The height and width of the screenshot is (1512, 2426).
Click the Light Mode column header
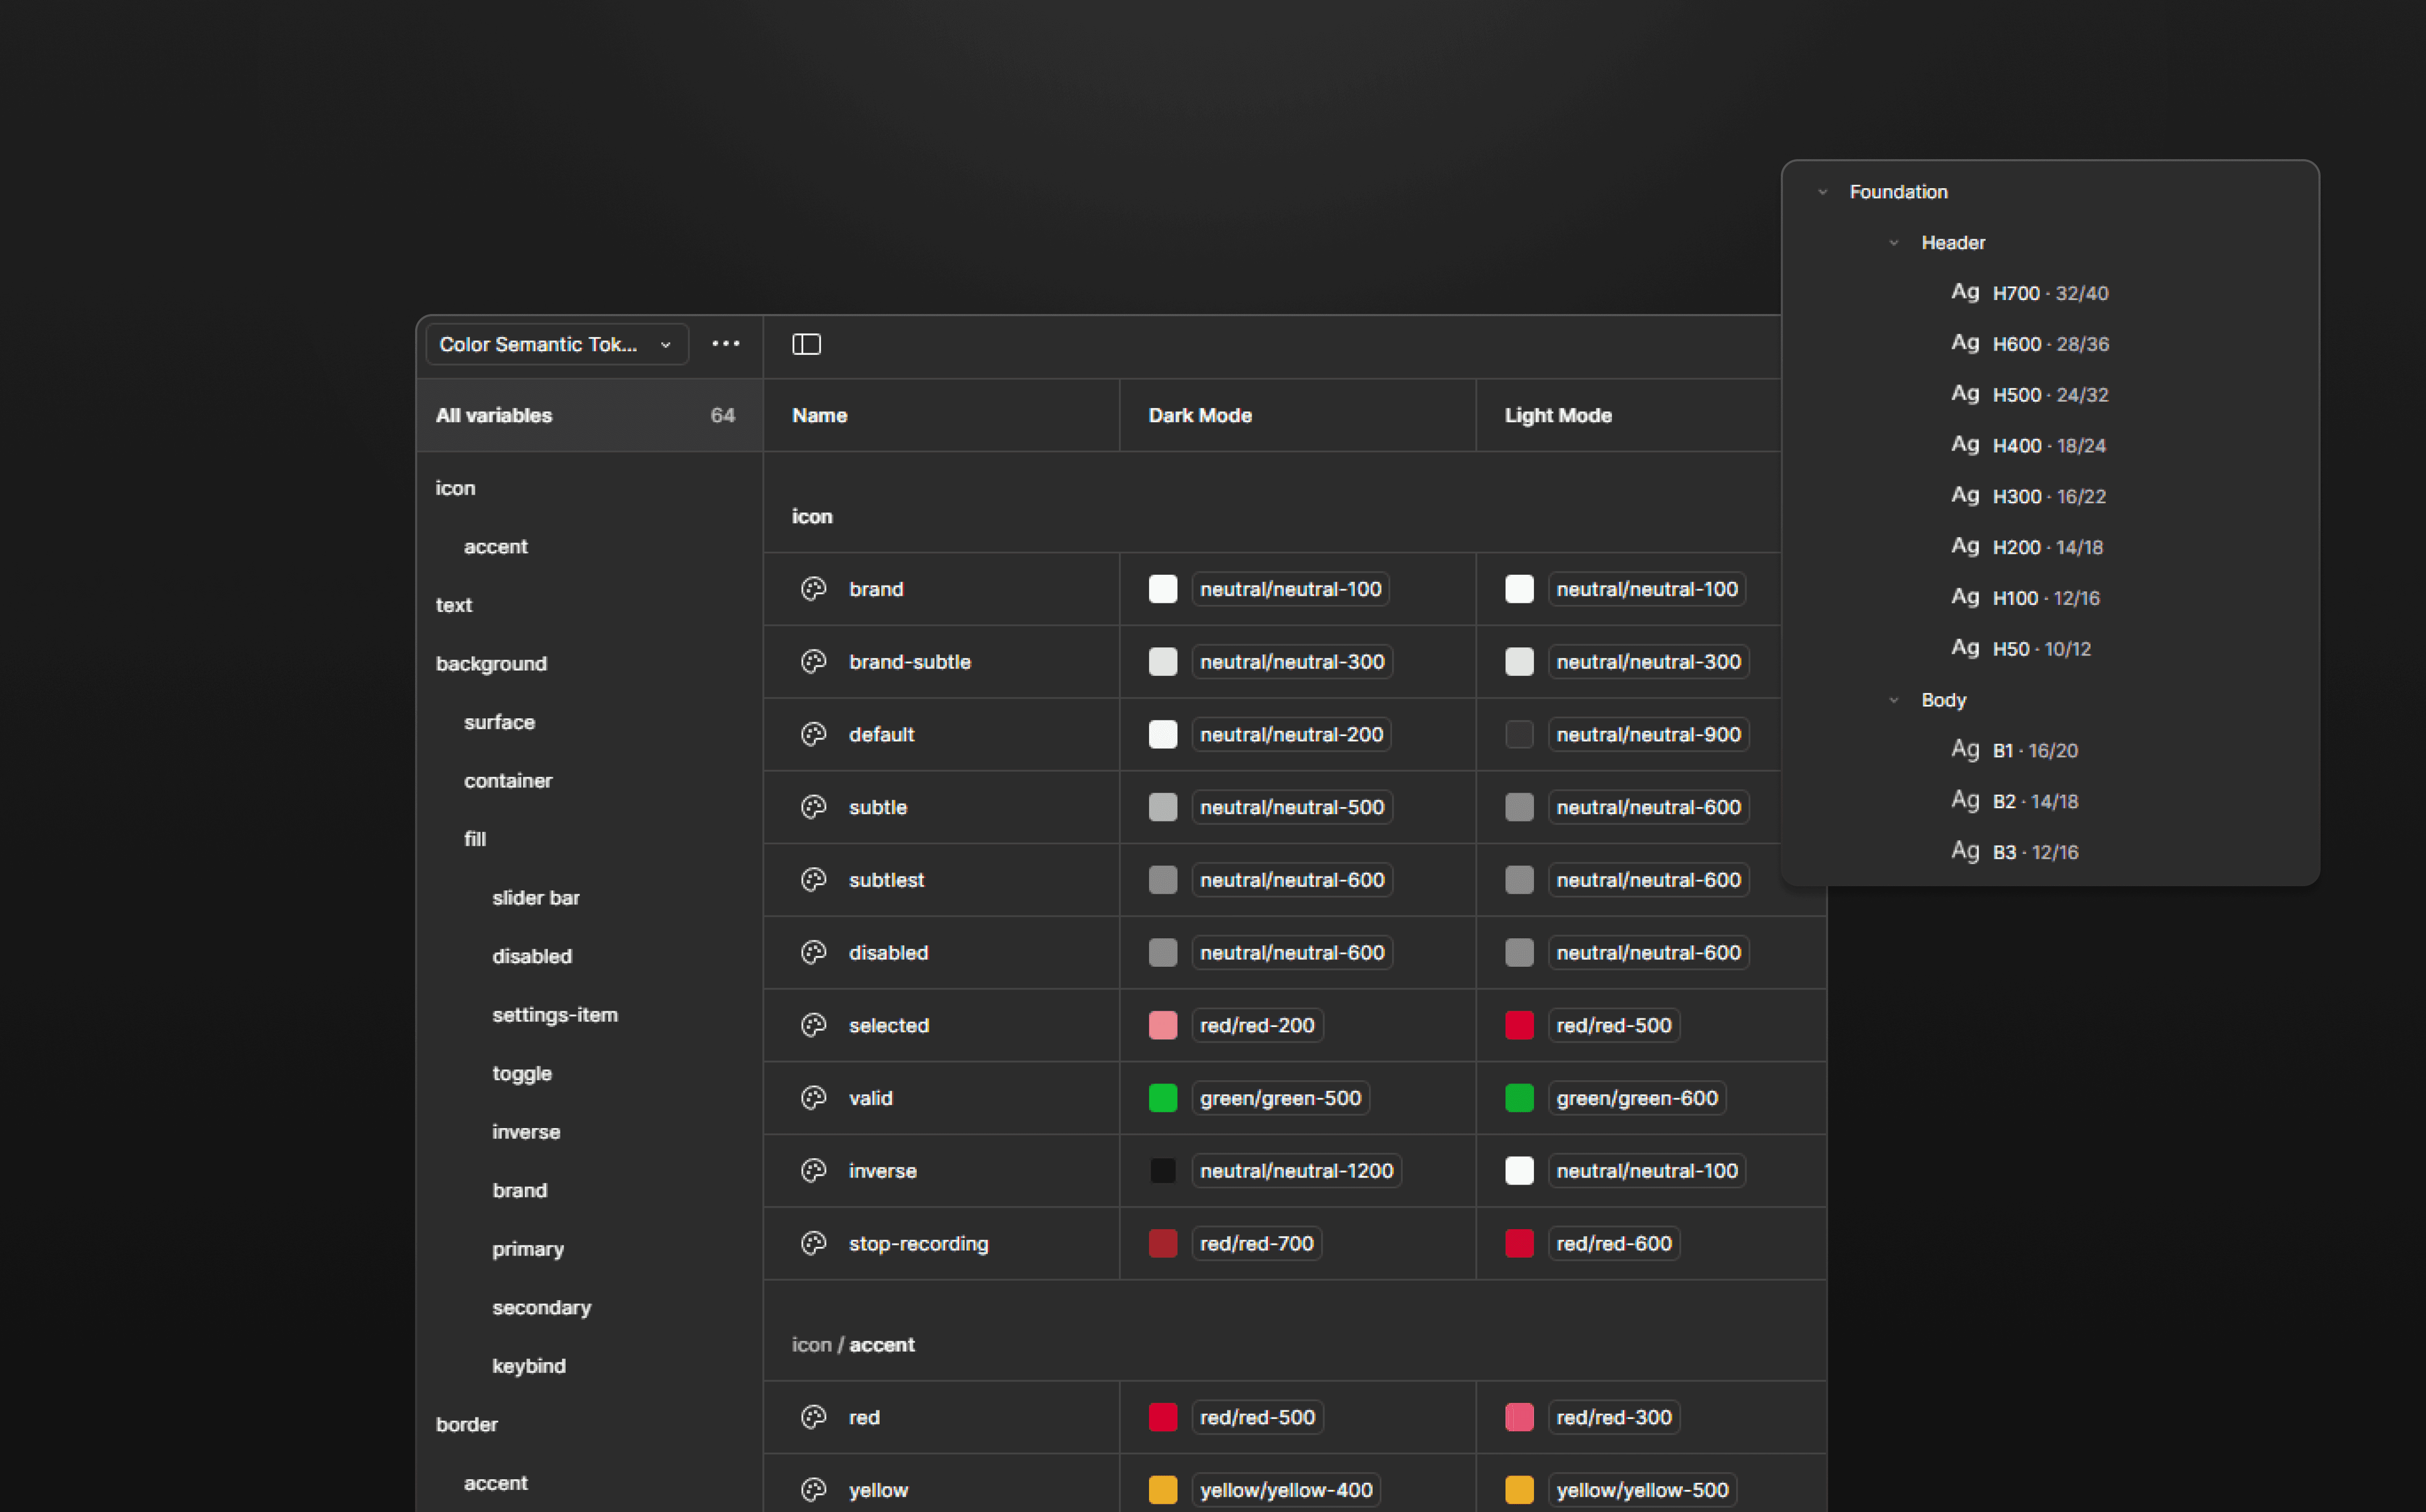(x=1558, y=415)
